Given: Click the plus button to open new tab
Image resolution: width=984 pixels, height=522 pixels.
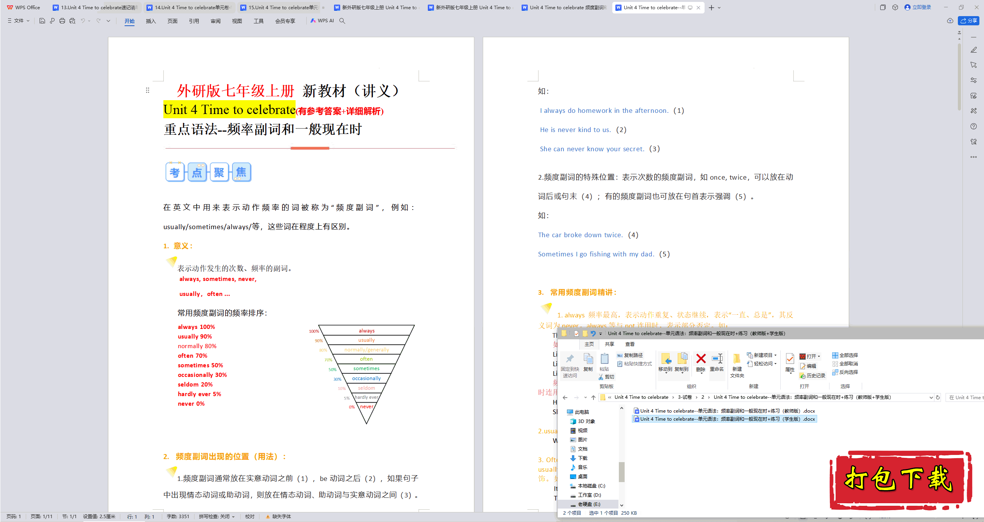Looking at the screenshot, I should (x=711, y=7).
